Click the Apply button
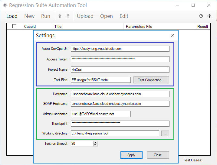This screenshot has width=217, height=165. click(131, 155)
